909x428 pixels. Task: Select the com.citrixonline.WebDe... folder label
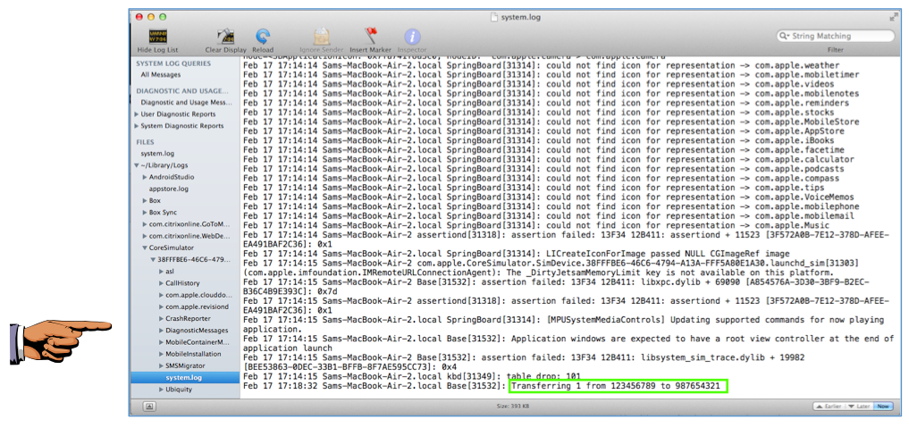point(189,236)
